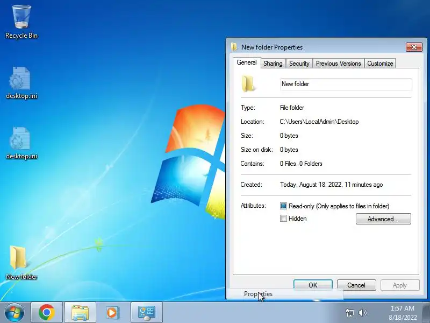Viewport: 430px width, 323px height.
Task: Enable the Hidden attribute checkbox
Action: coord(283,219)
